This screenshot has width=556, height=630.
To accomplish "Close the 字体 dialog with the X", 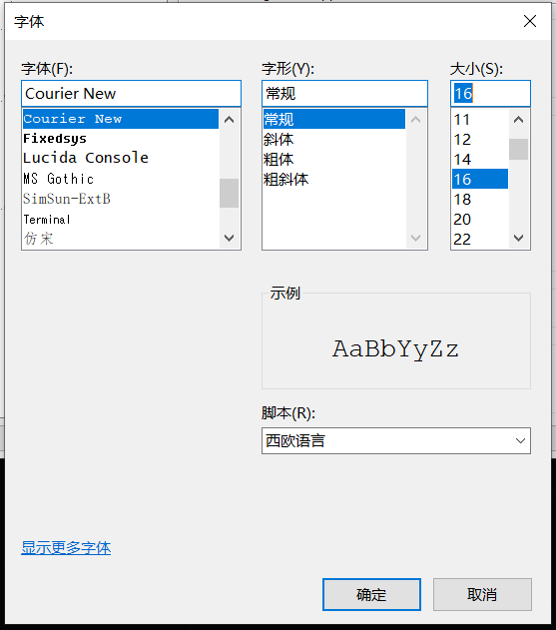I will point(530,21).
